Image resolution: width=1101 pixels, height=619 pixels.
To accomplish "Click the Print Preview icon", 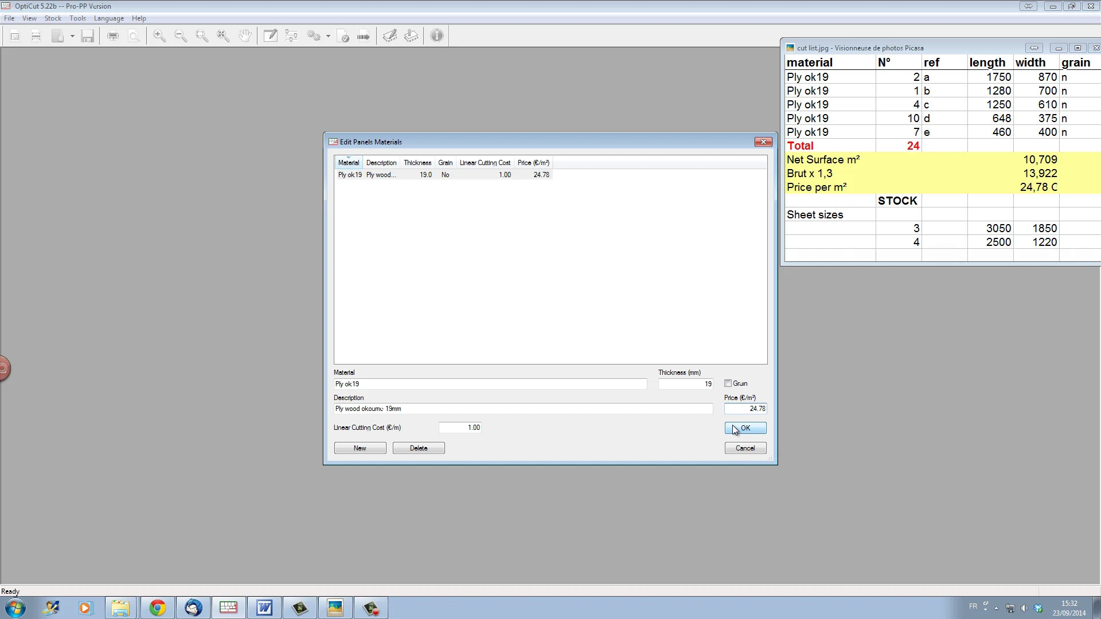I will [x=134, y=36].
